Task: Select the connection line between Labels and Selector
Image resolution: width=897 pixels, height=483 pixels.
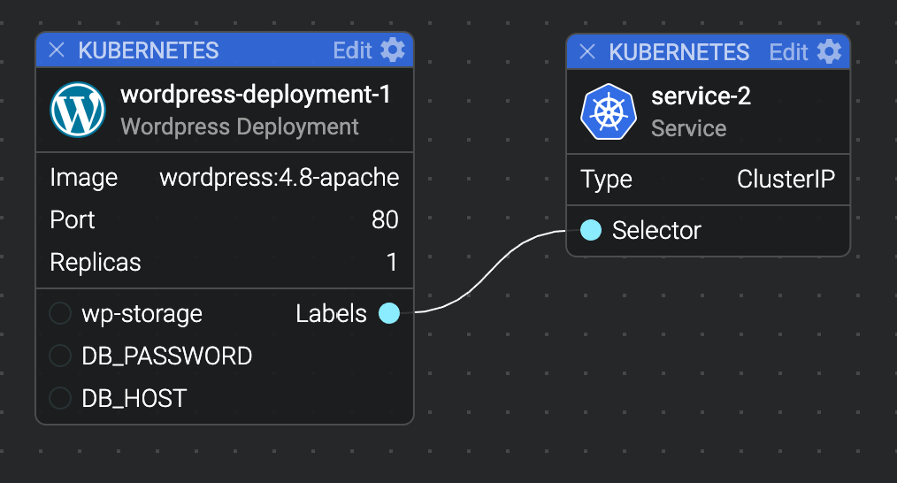Action: 491,270
